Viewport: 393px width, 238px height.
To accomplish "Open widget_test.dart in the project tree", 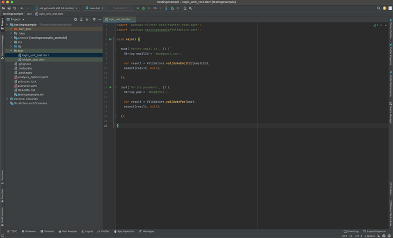I will (33, 59).
